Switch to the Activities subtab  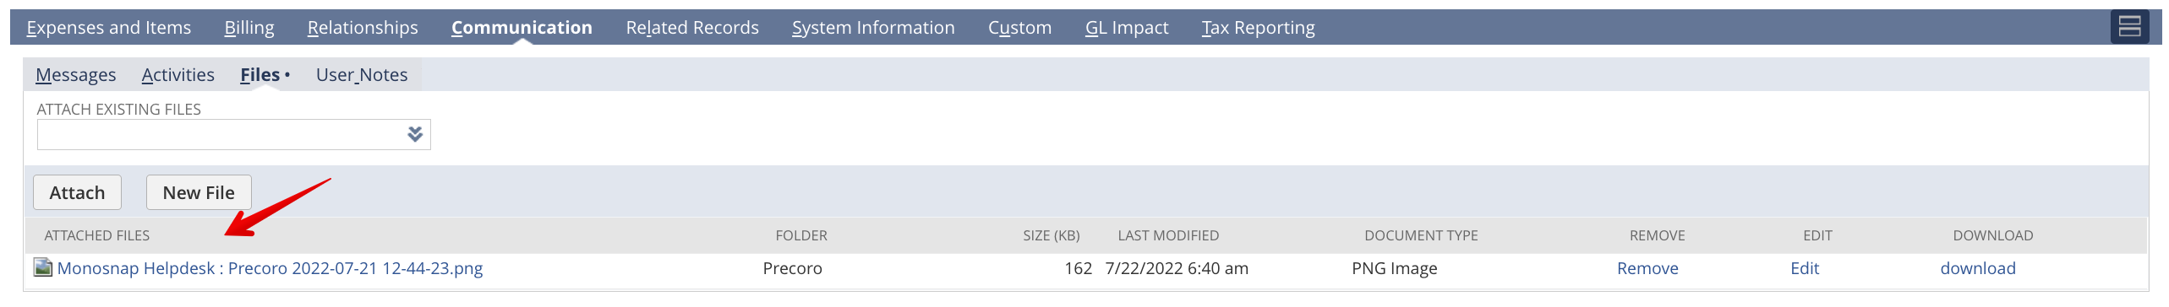178,75
